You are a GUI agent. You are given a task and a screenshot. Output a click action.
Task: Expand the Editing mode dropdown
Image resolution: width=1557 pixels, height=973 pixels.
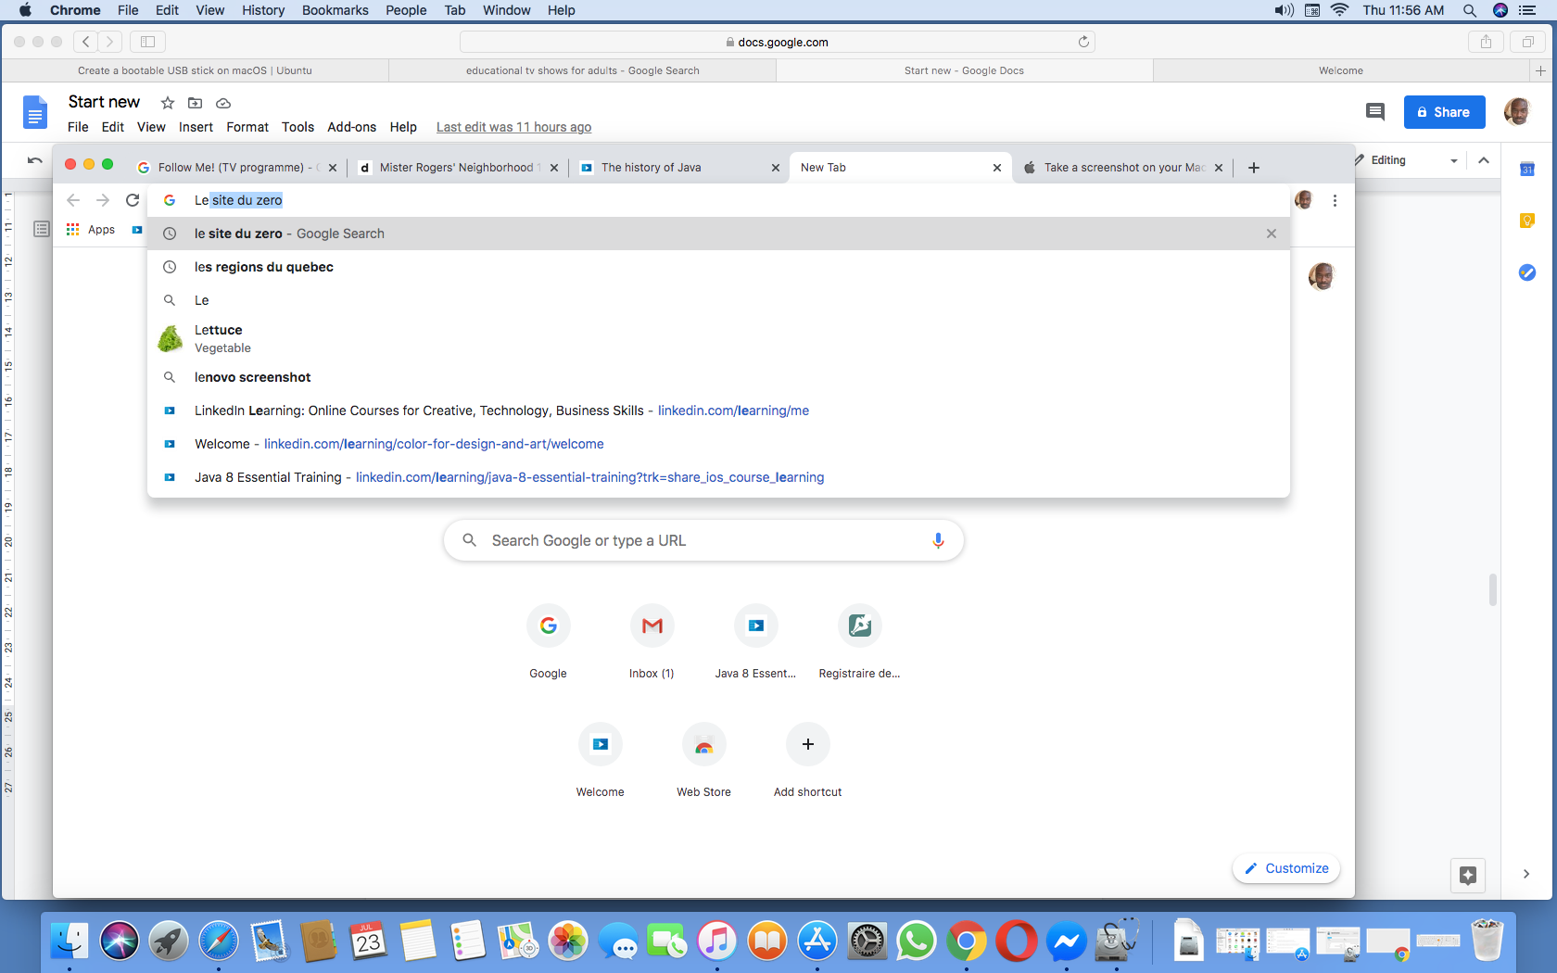pos(1453,160)
